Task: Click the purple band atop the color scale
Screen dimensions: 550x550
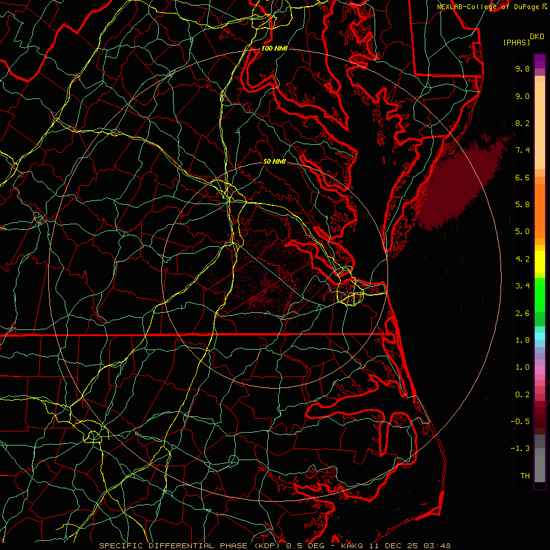Action: click(540, 61)
